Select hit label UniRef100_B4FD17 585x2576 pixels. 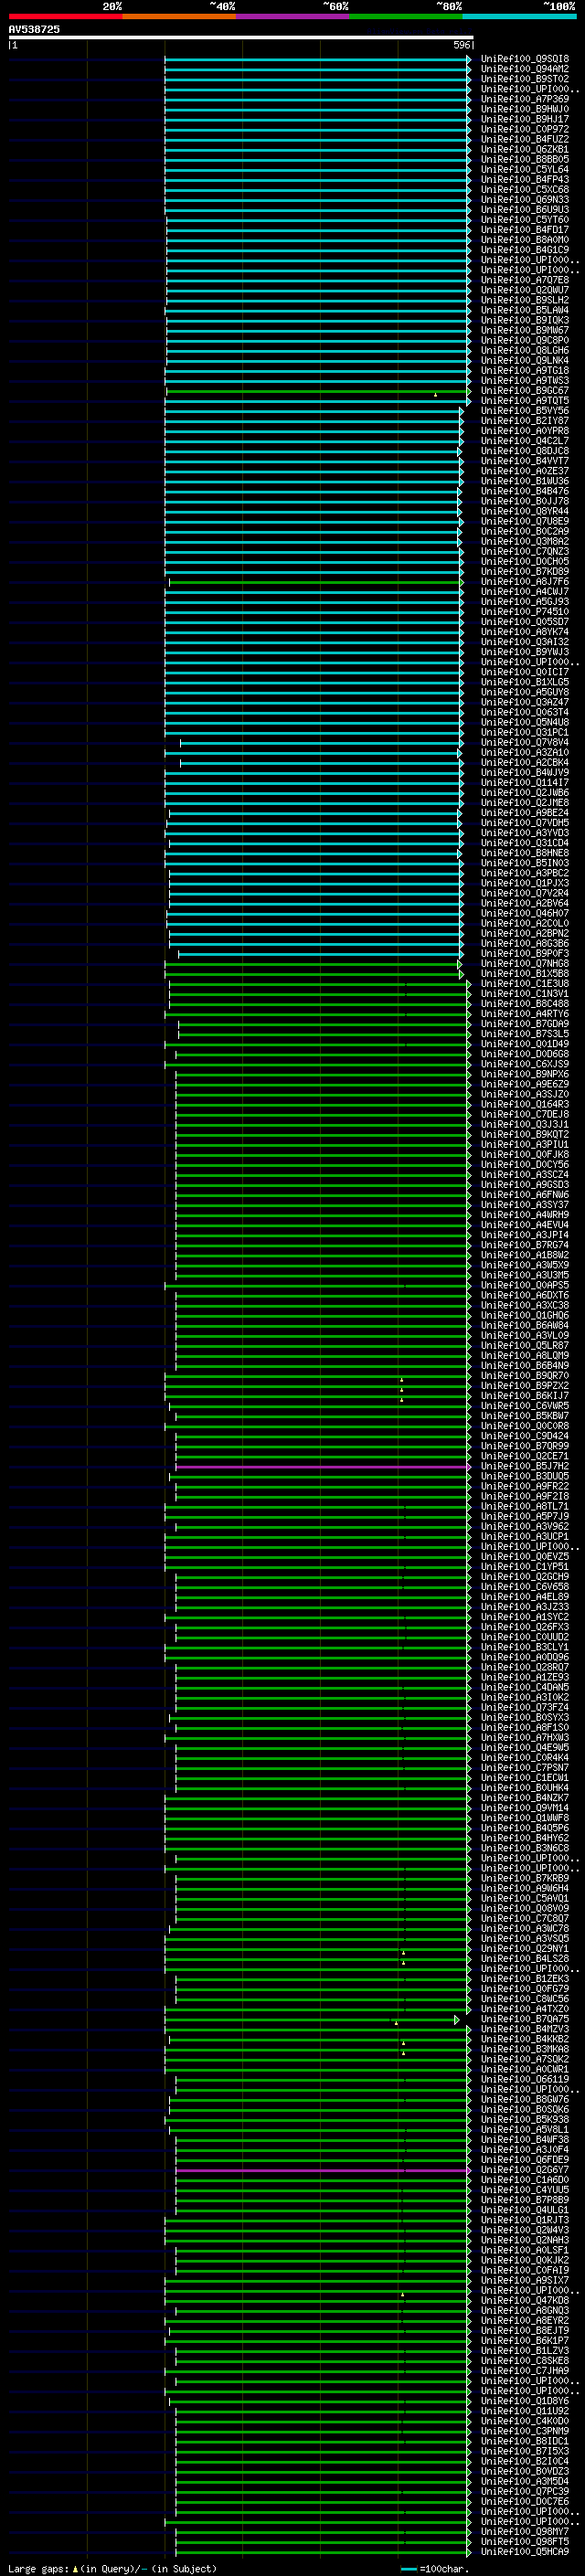(525, 230)
